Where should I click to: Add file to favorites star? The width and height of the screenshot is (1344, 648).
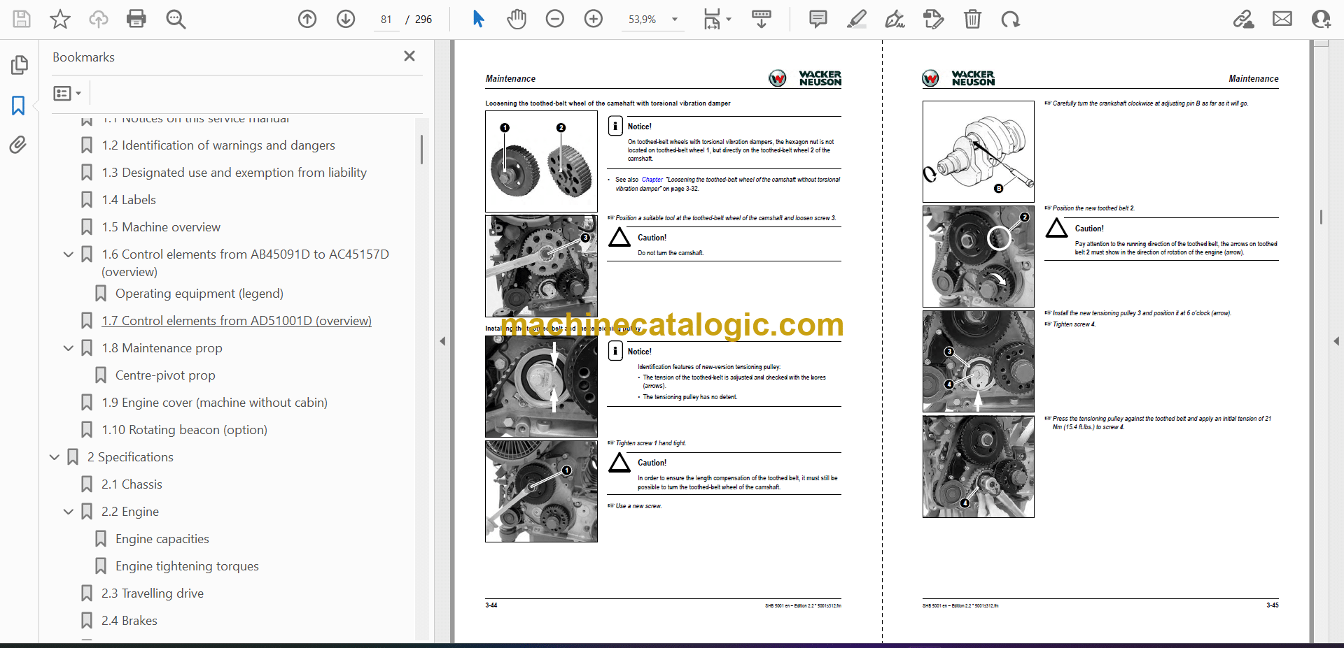60,19
